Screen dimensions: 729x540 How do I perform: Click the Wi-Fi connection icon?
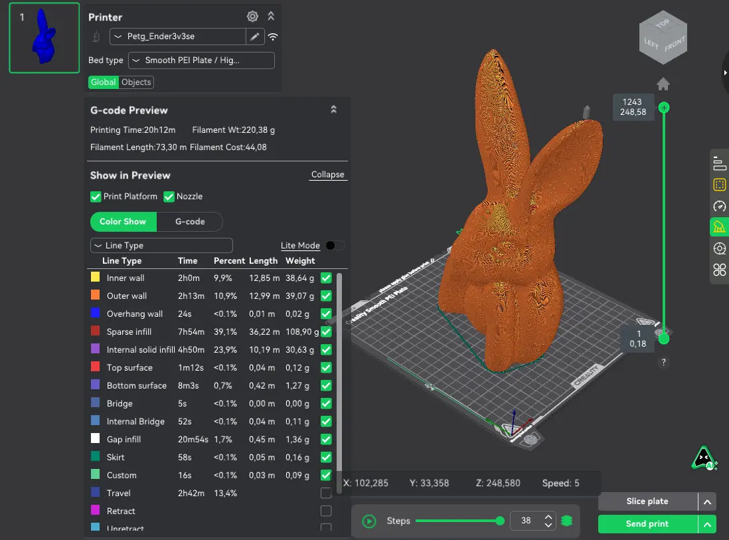(x=273, y=37)
